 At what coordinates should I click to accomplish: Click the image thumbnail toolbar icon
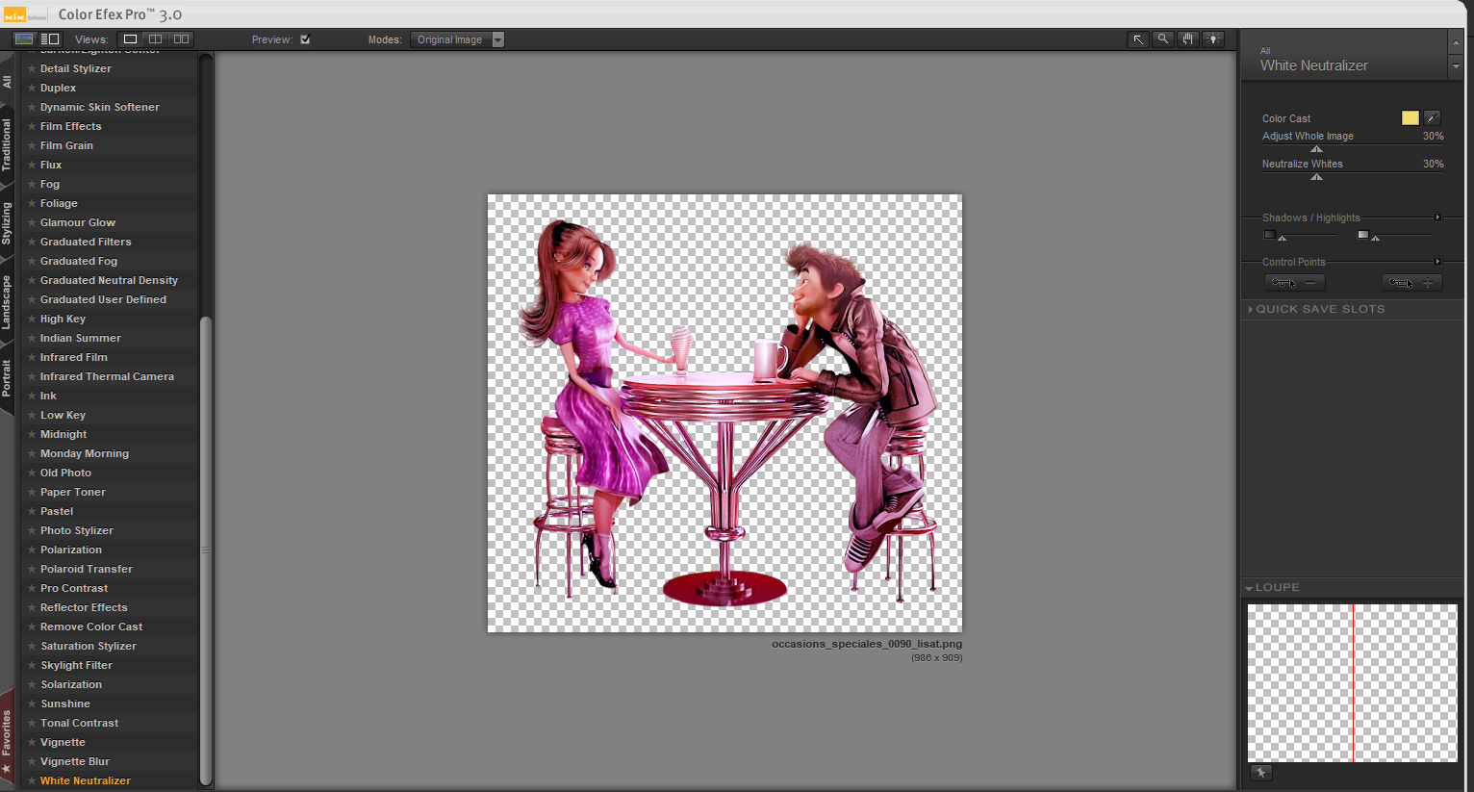click(24, 39)
